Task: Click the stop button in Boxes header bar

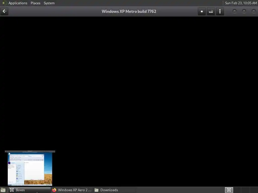Action: 202,11
